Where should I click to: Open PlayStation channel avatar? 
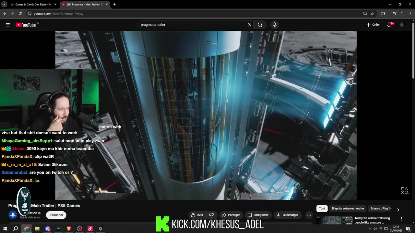click(x=13, y=215)
